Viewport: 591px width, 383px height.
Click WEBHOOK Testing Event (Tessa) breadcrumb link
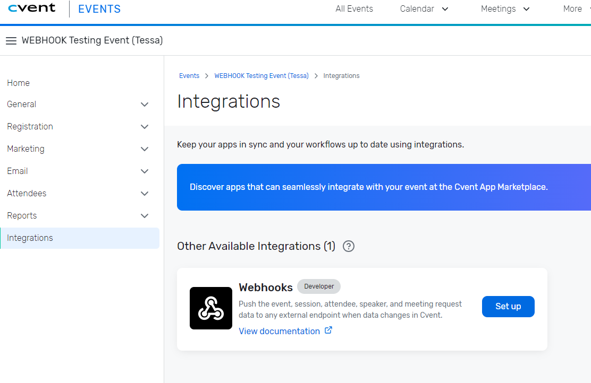[261, 76]
